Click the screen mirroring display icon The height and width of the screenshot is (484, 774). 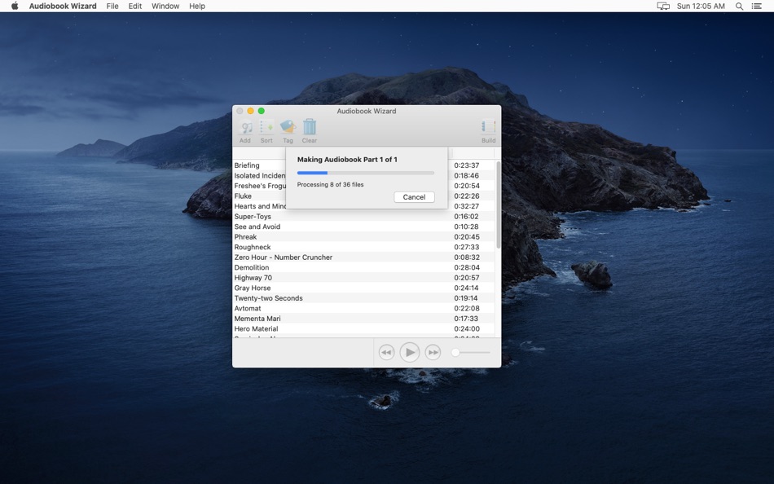(x=663, y=6)
